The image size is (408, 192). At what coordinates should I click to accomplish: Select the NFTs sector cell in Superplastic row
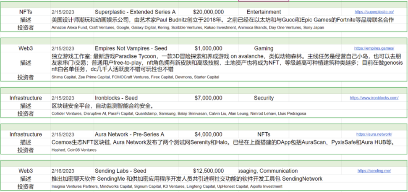pos(26,12)
